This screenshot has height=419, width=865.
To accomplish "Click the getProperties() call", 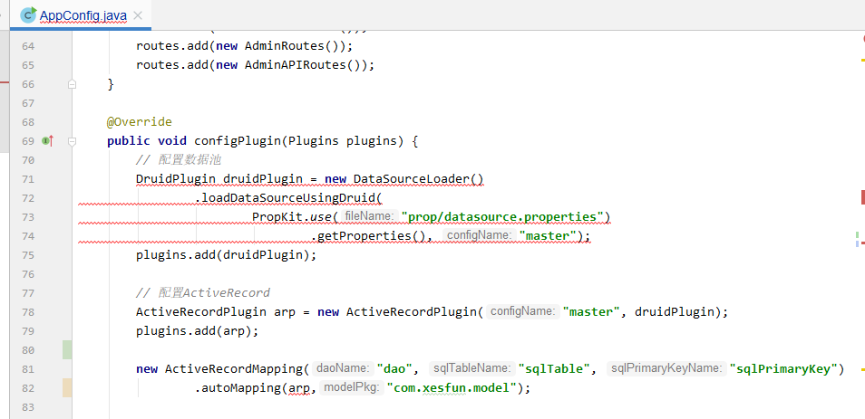I will point(372,235).
